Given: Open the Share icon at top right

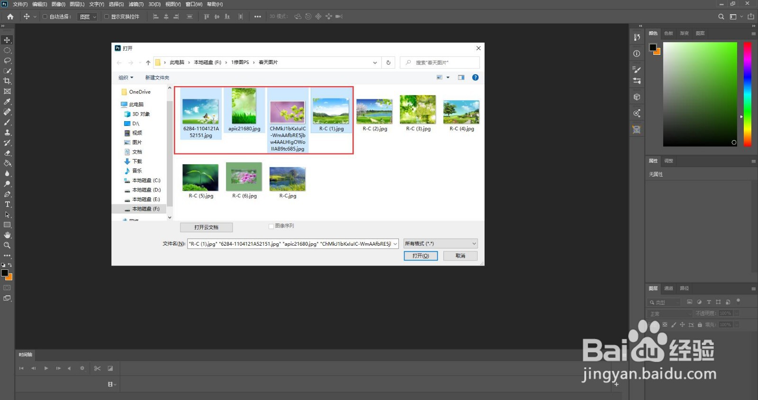Looking at the screenshot, I should (x=751, y=17).
